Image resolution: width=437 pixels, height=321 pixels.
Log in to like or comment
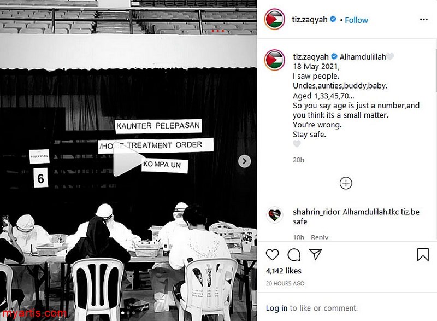[276, 308]
